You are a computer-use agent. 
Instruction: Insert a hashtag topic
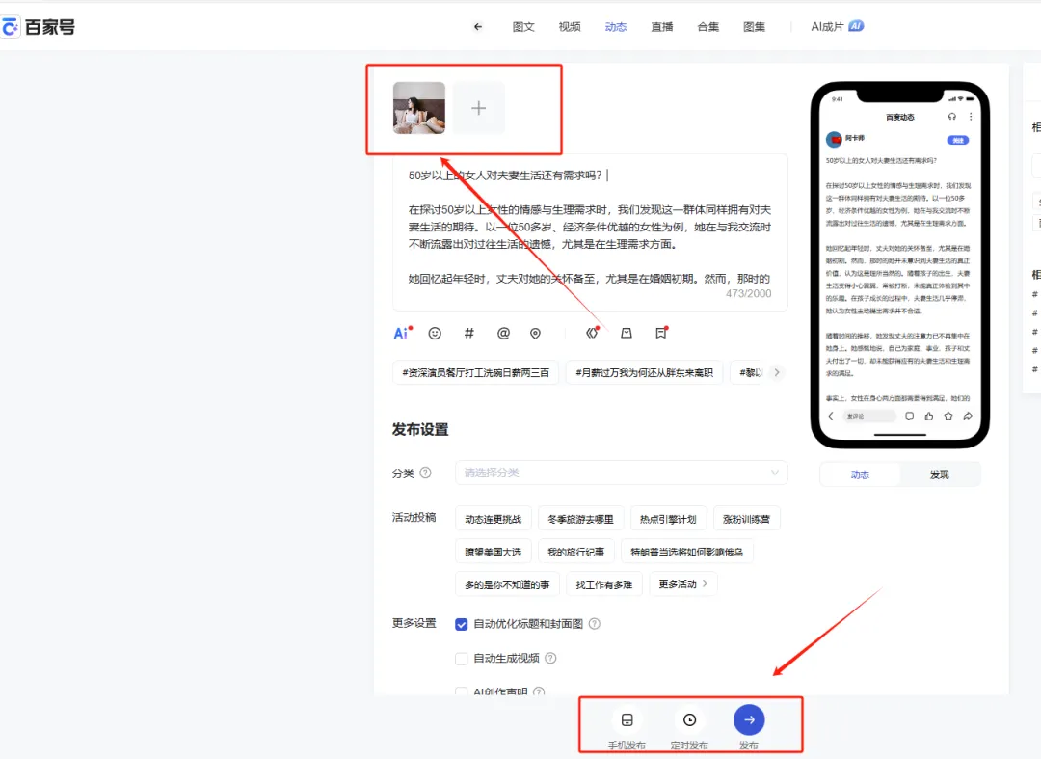pos(468,334)
